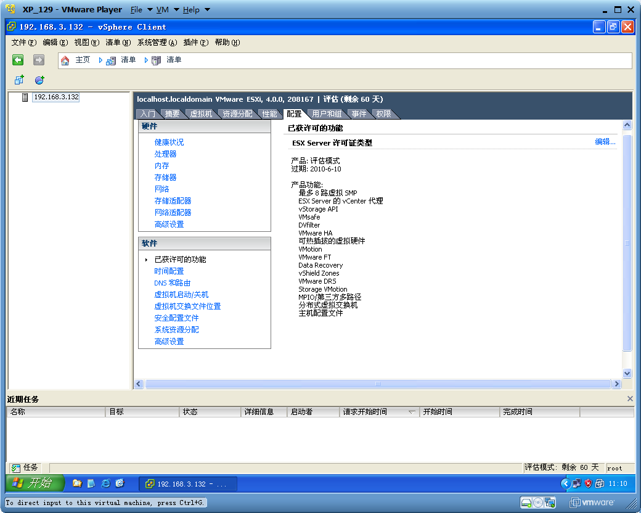Open the 健康状况 hardware link
This screenshot has height=513, width=641.
[169, 142]
